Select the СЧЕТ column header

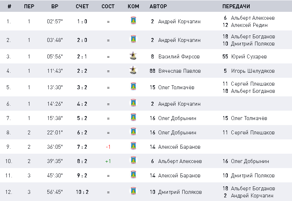tap(82, 6)
